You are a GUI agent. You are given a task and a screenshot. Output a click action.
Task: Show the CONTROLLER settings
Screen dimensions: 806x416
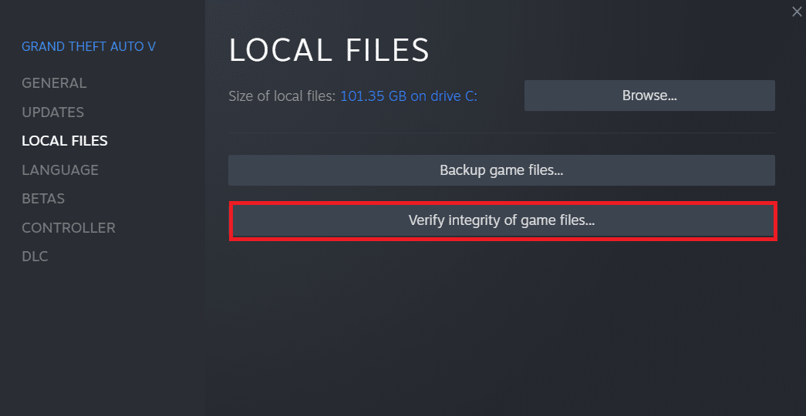click(x=69, y=227)
